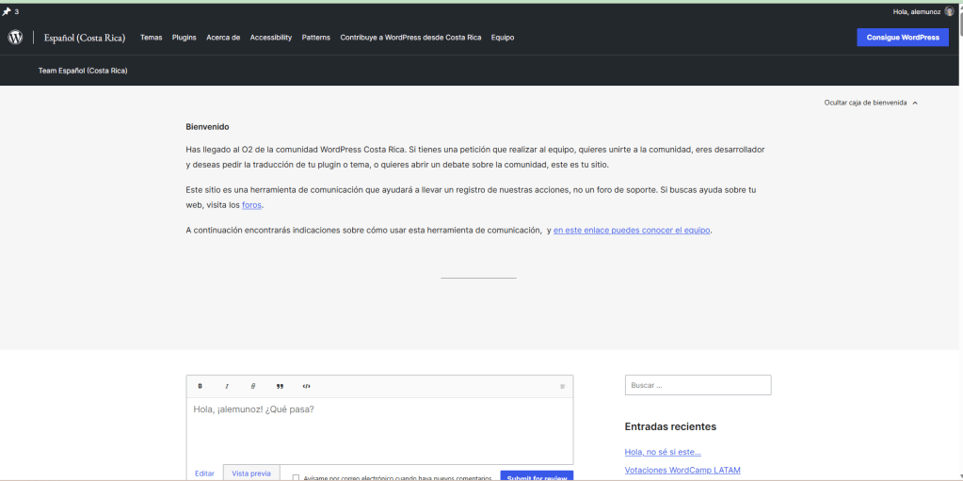Open Contribuye a WordPress desde Costa Rica
Viewport: 963px width, 481px height.
pos(410,38)
